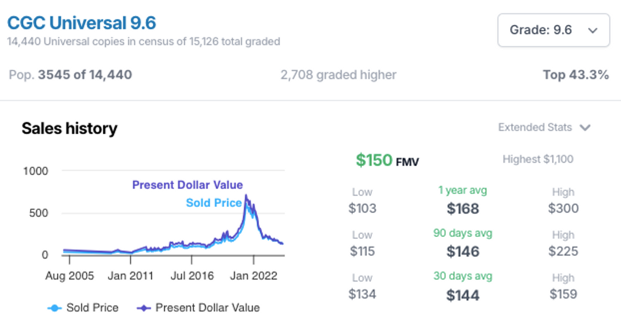This screenshot has height=334, width=621.
Task: Click the price peak on the chart line
Action: coord(246,196)
